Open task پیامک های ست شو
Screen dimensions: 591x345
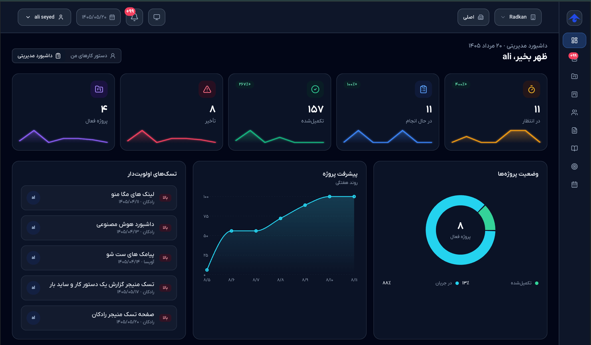click(x=99, y=258)
